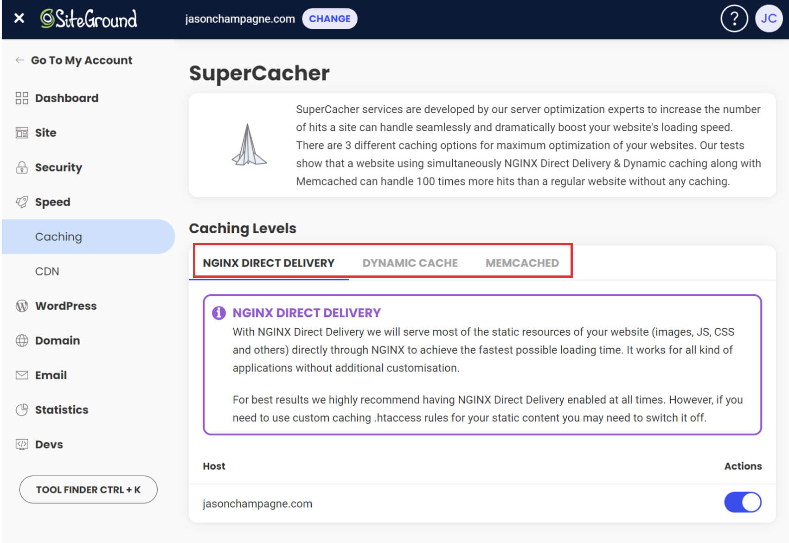The image size is (789, 543).
Task: Click the help question mark icon
Action: (733, 19)
